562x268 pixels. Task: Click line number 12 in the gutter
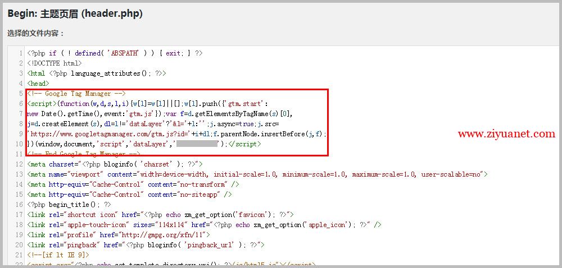click(19, 164)
